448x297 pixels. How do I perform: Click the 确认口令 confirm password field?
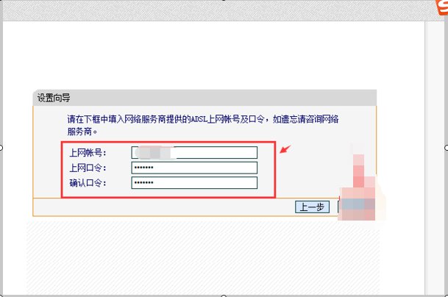click(x=194, y=183)
